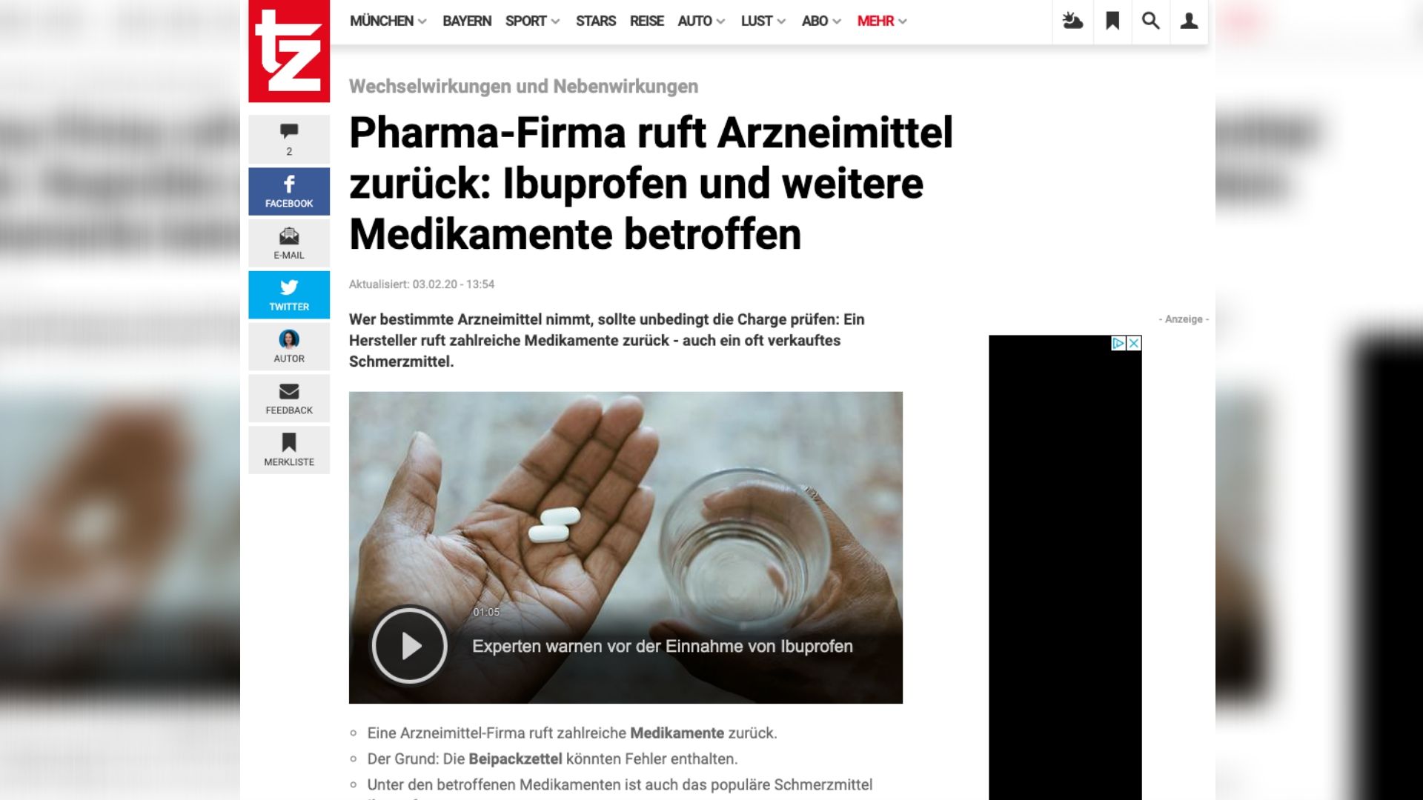The image size is (1423, 800).
Task: Expand the München dropdown menu
Action: pyautogui.click(x=388, y=21)
